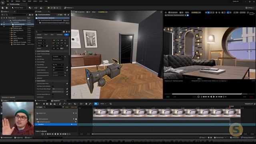Viewport: 256px width, 144px height.
Task: Open the Lens Settings preset dropdown
Action: (58, 59)
